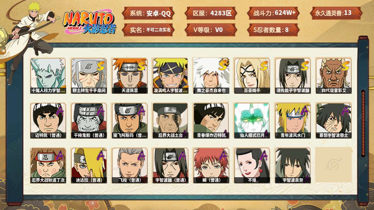The width and height of the screenshot is (374, 210).
Task: Select the 蝎（普通） ninja portrait
Action: pos(211,165)
